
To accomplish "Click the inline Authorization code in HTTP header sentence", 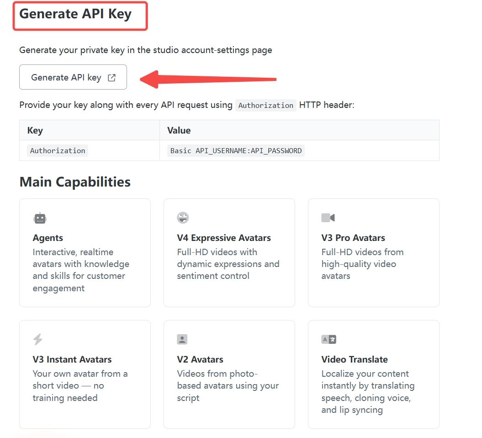I will click(265, 106).
